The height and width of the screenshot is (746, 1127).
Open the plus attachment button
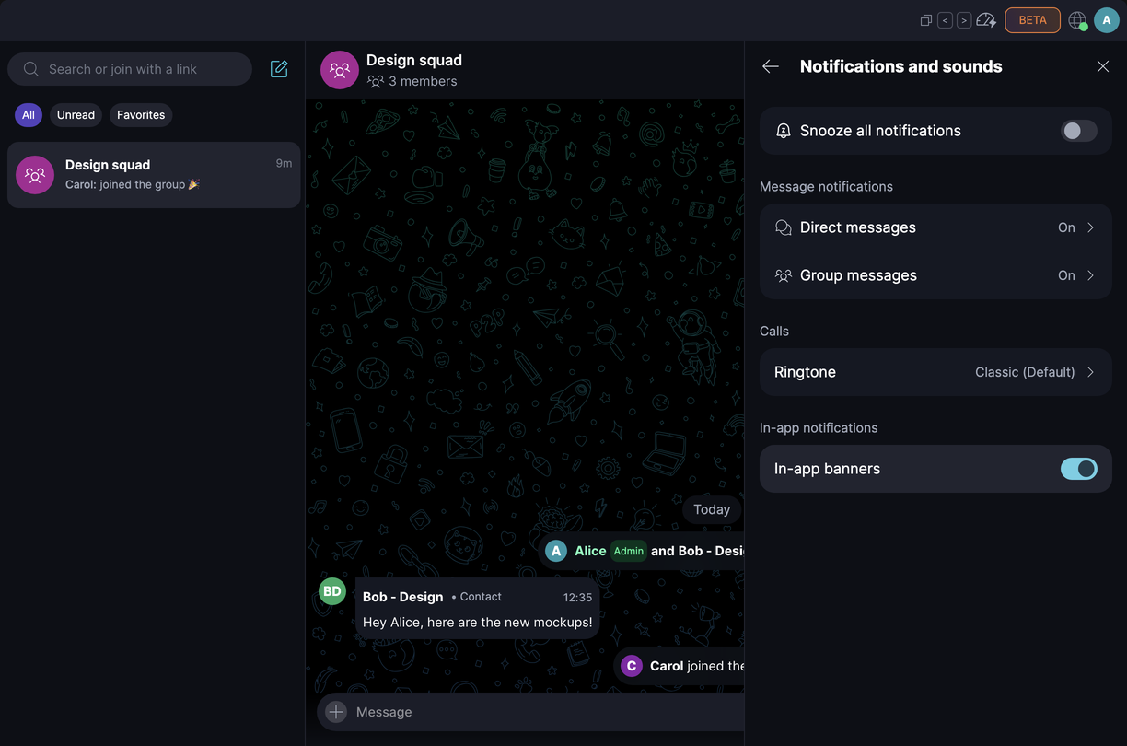click(x=336, y=712)
